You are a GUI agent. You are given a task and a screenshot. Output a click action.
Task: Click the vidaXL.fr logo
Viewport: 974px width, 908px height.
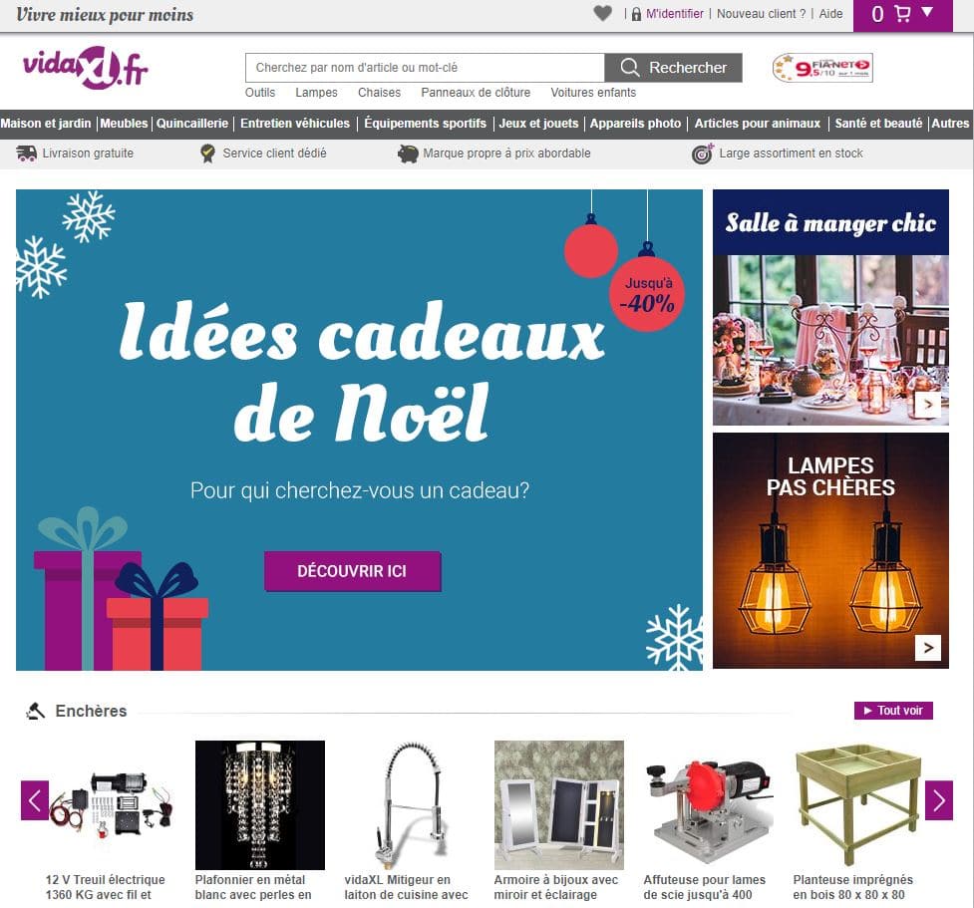[86, 68]
